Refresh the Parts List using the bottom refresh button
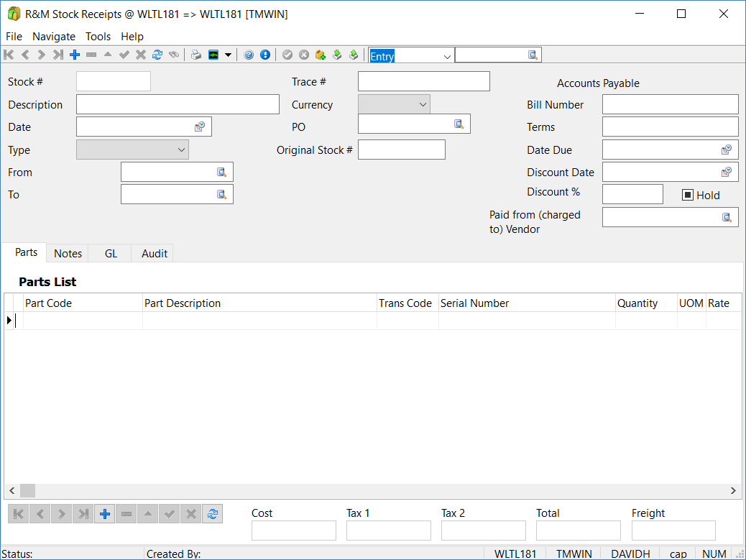Image resolution: width=746 pixels, height=560 pixels. coord(212,513)
